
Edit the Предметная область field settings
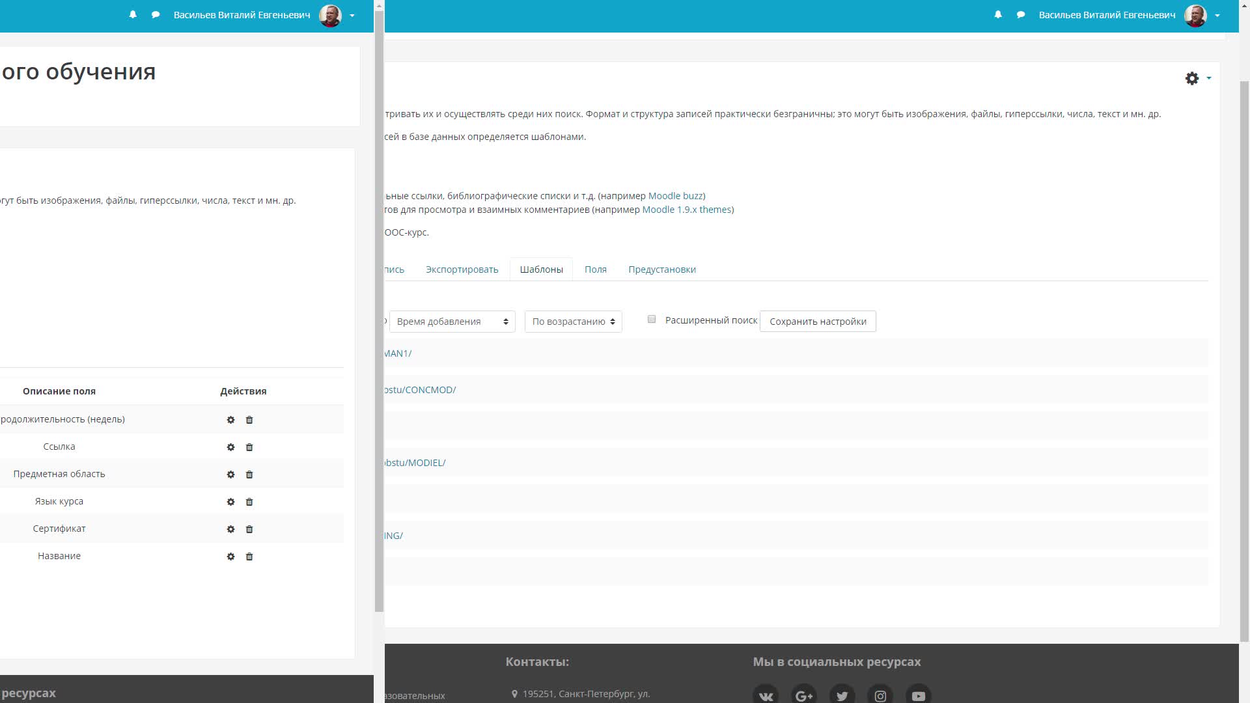[230, 475]
